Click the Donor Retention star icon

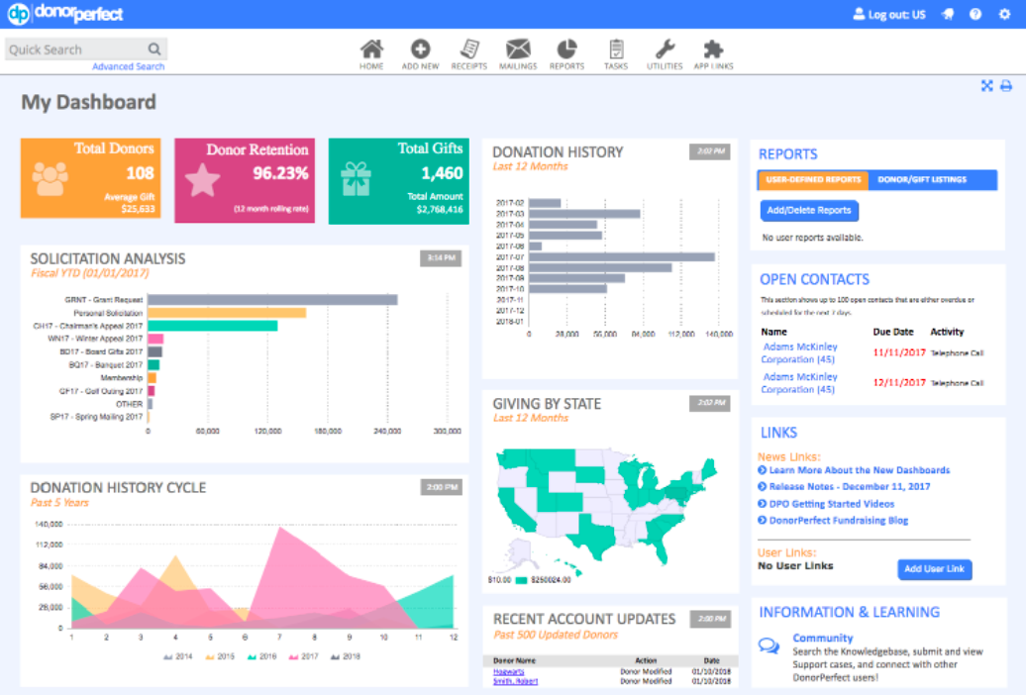(x=202, y=180)
